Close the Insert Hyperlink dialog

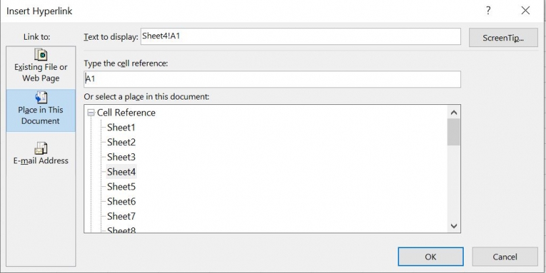click(x=525, y=10)
